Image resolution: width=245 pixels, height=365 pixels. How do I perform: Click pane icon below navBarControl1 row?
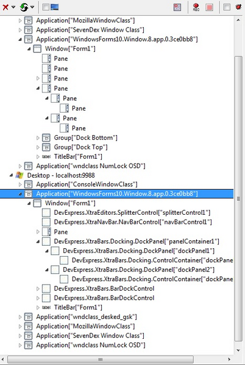46,232
